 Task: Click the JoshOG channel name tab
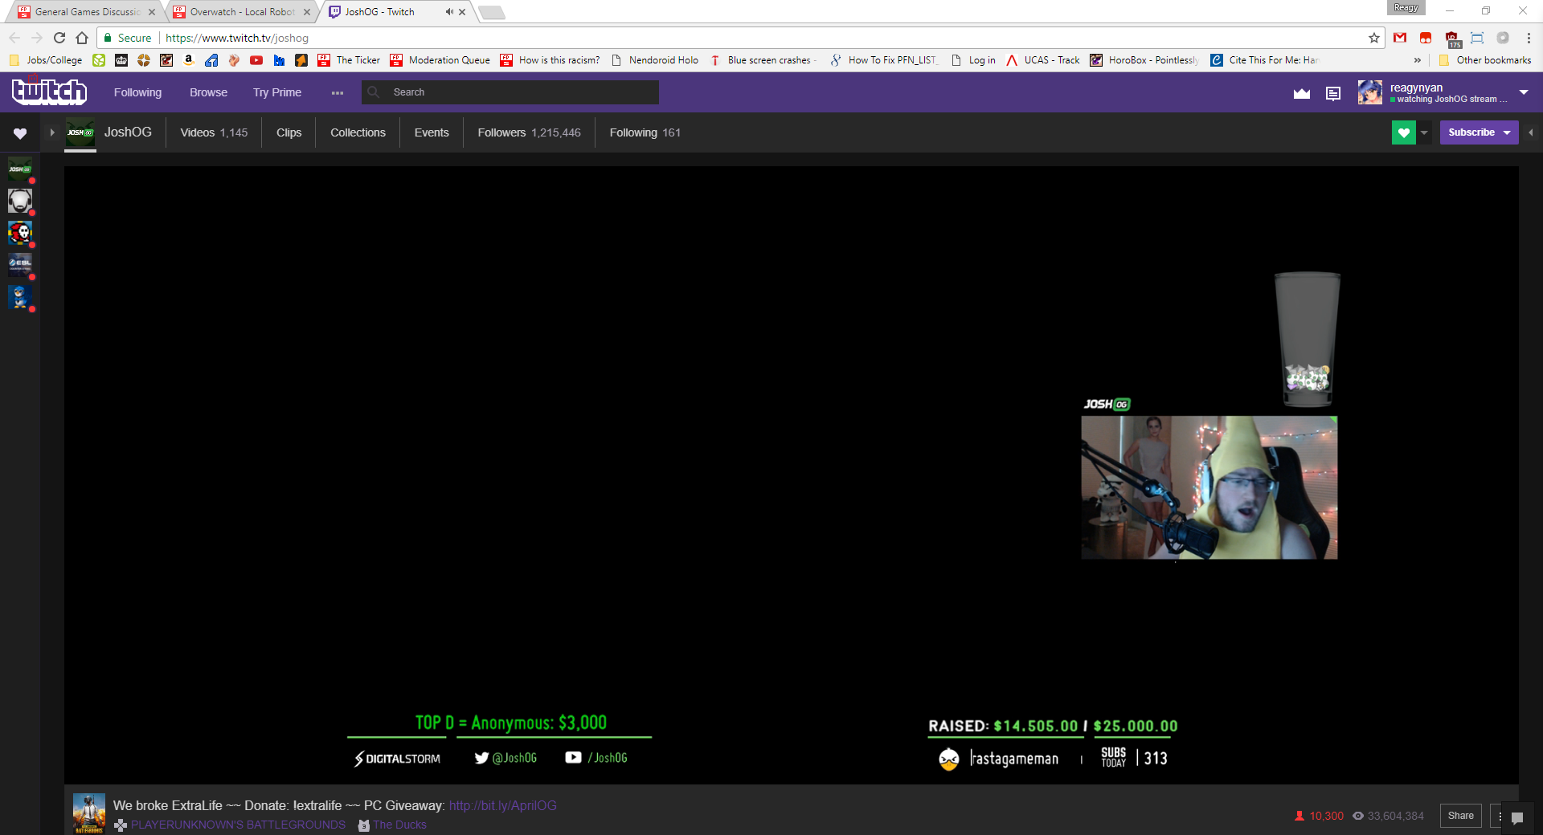click(128, 132)
